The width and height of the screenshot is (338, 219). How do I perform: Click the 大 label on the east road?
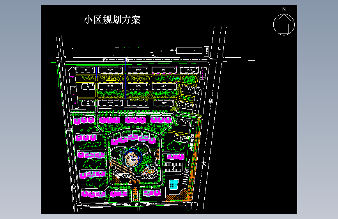point(204,163)
